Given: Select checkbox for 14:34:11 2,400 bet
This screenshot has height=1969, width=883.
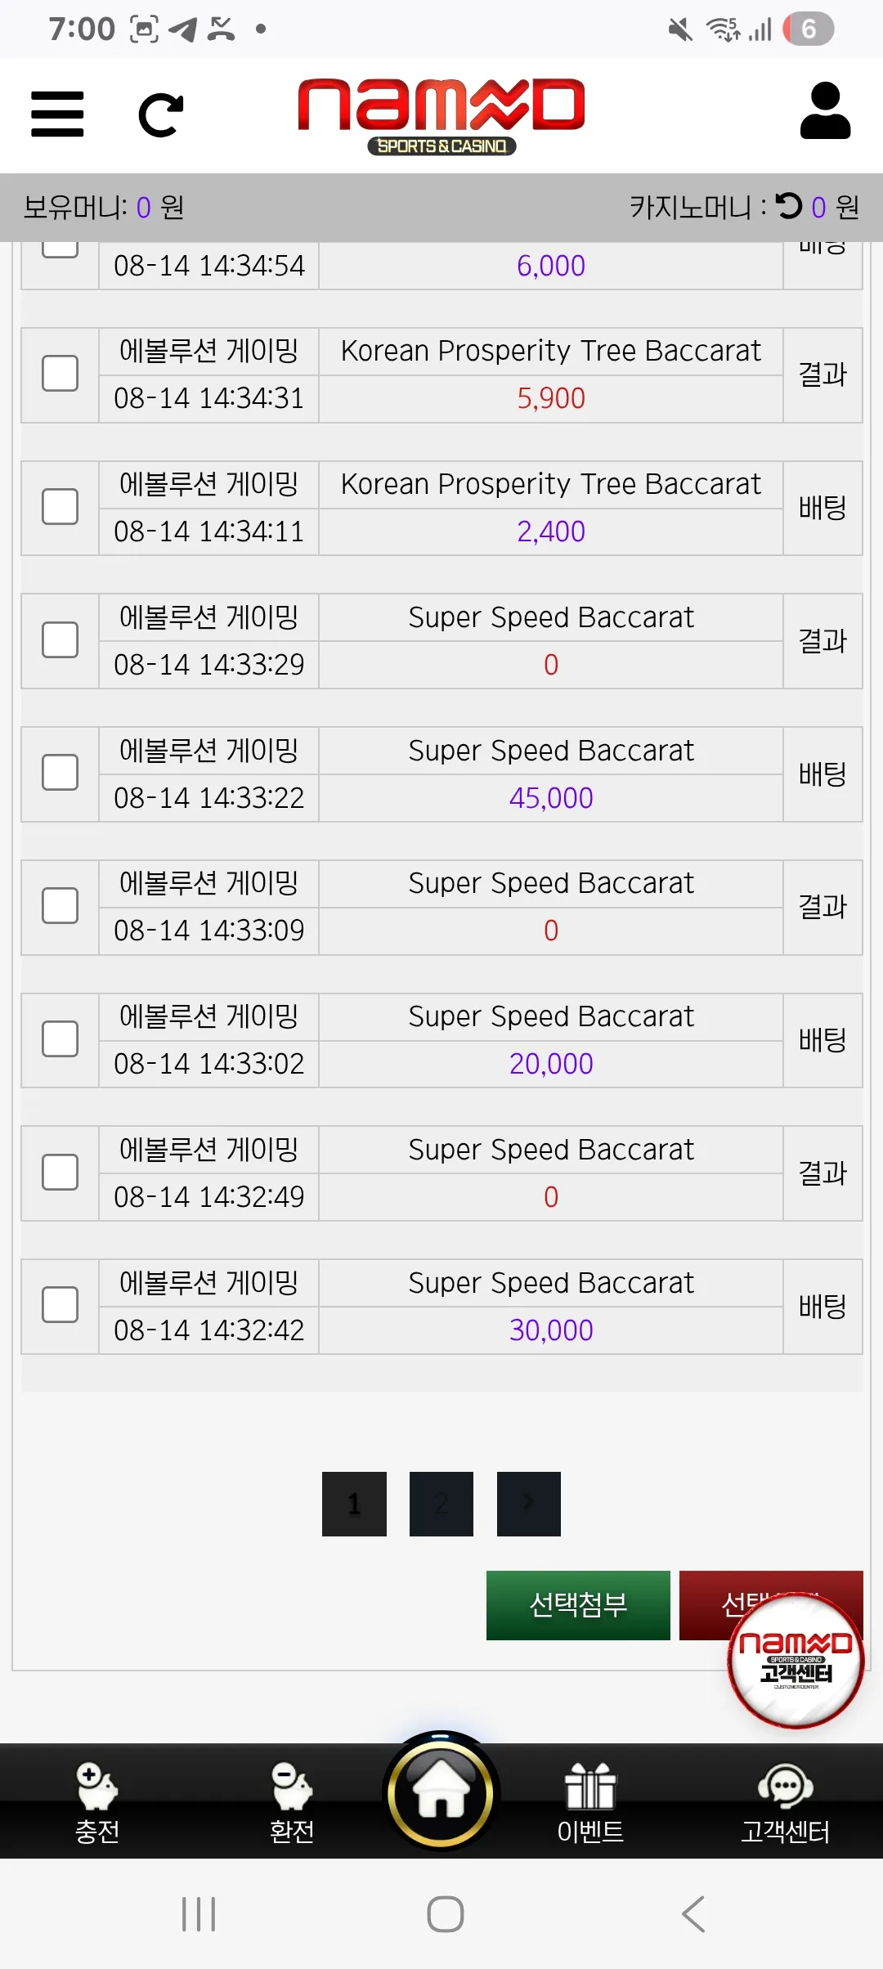Looking at the screenshot, I should click(x=60, y=507).
